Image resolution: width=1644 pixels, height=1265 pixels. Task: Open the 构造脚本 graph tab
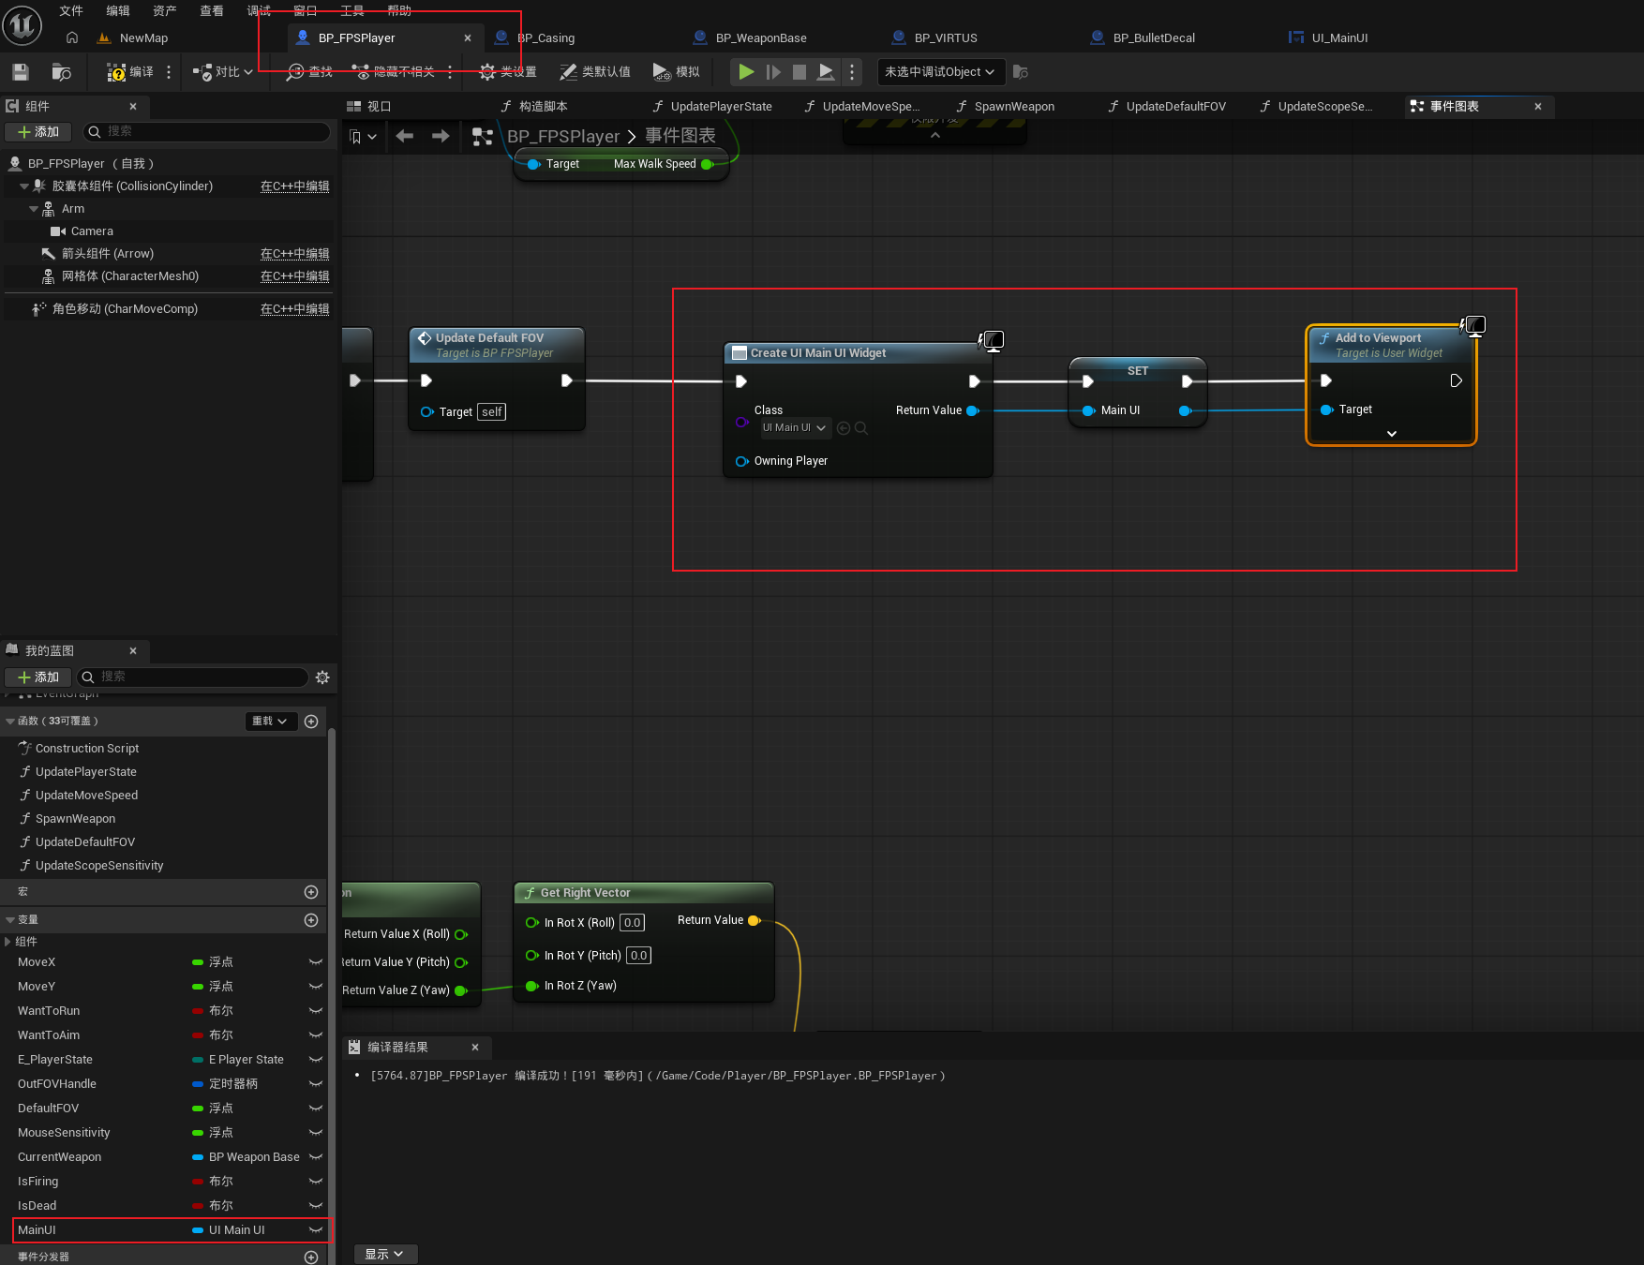point(543,106)
